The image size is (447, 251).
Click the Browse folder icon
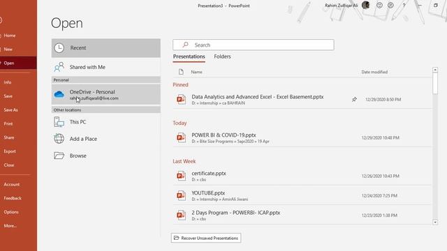(x=59, y=155)
